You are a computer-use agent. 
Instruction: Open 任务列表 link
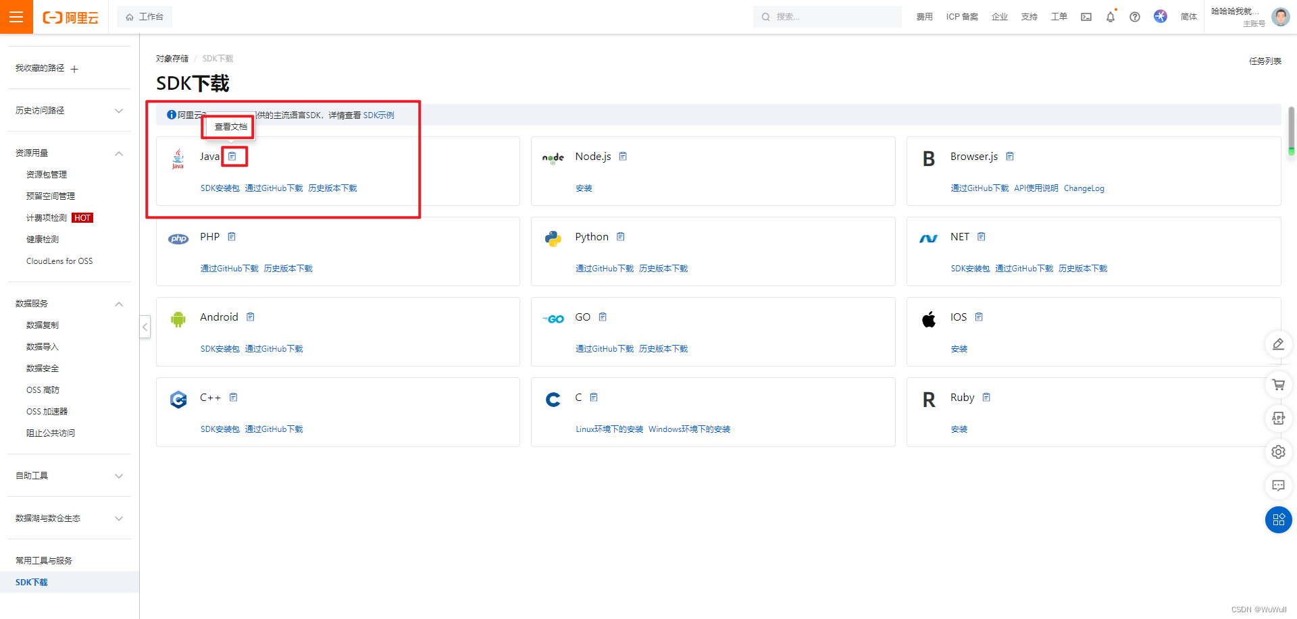click(x=1265, y=61)
